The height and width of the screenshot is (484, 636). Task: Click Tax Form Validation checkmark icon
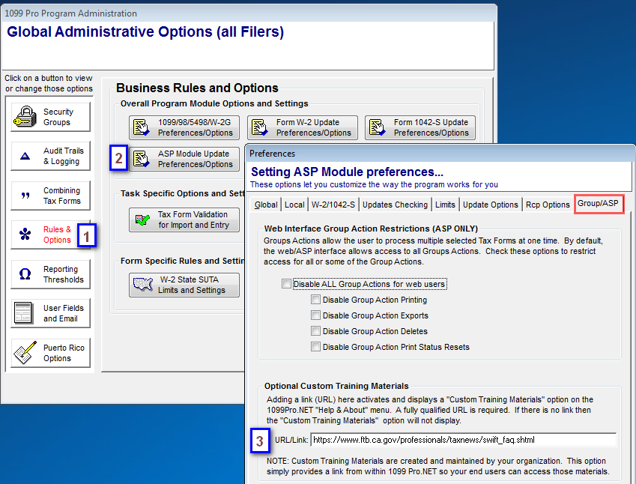pyautogui.click(x=142, y=220)
